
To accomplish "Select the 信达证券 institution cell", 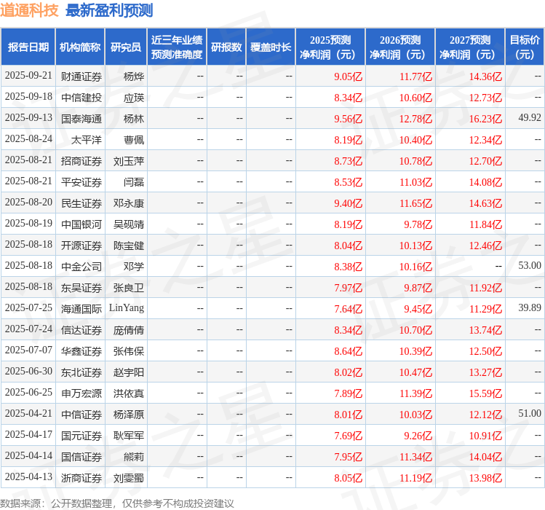I will click(x=81, y=330).
